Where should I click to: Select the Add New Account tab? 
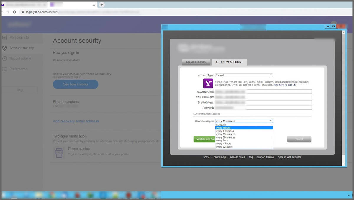click(x=229, y=62)
